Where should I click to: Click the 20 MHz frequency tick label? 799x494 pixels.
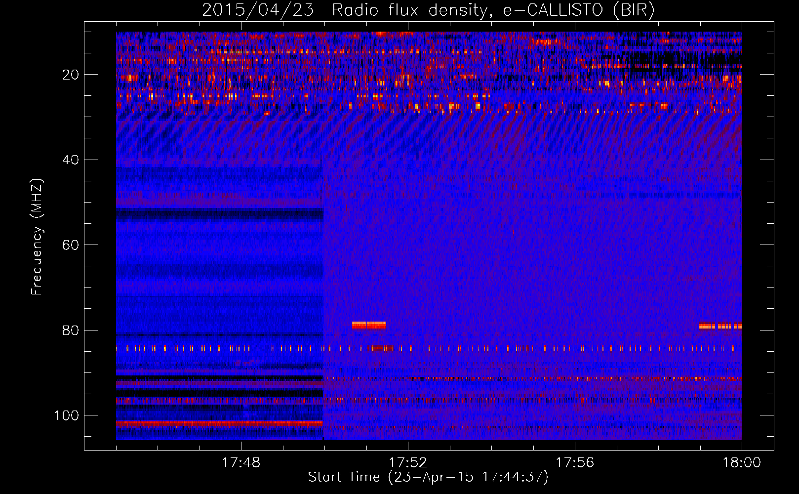coord(71,75)
